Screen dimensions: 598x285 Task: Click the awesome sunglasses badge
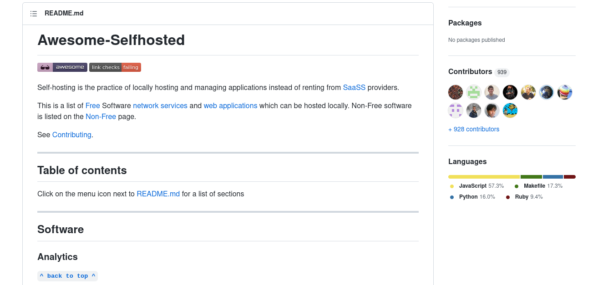tap(62, 67)
